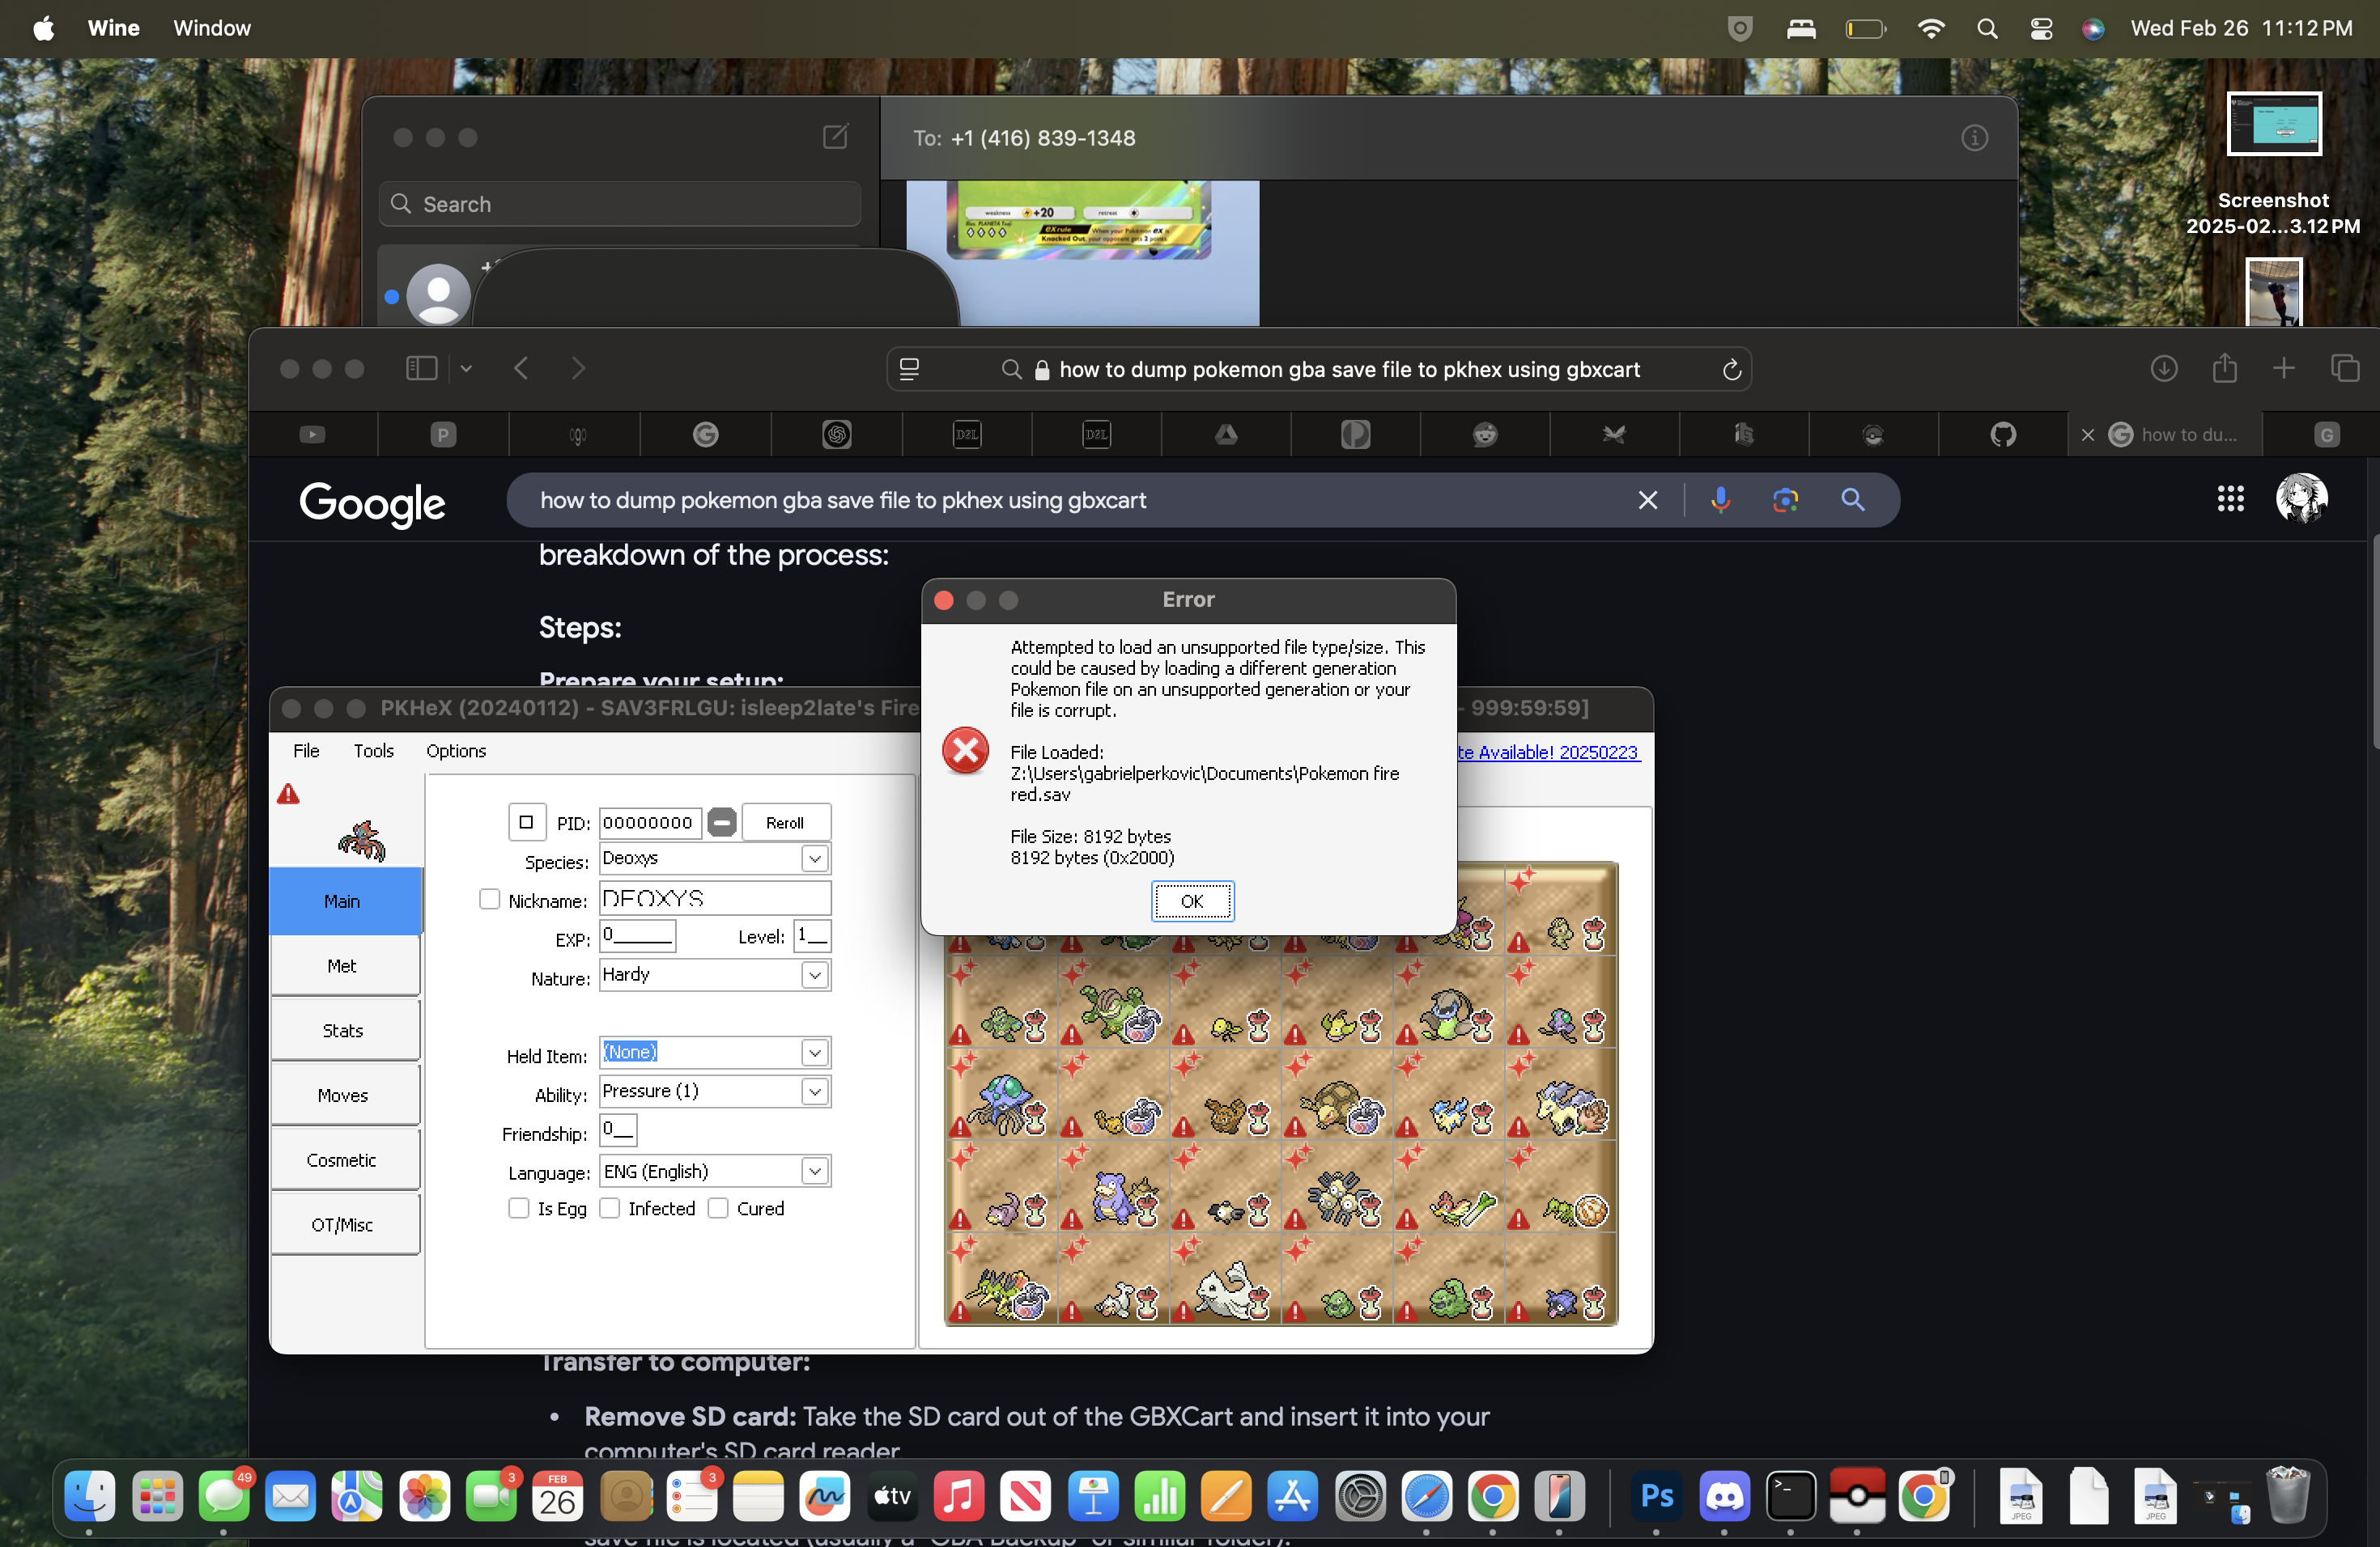Open Google apps grid

[2230, 500]
